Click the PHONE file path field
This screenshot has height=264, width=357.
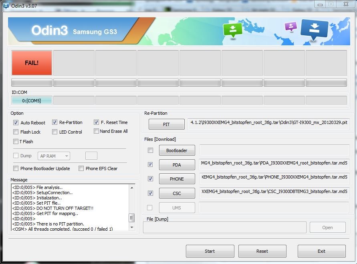click(274, 179)
